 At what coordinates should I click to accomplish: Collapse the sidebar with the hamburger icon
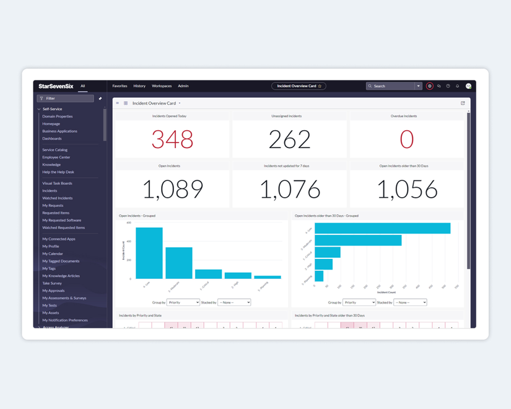[x=117, y=103]
